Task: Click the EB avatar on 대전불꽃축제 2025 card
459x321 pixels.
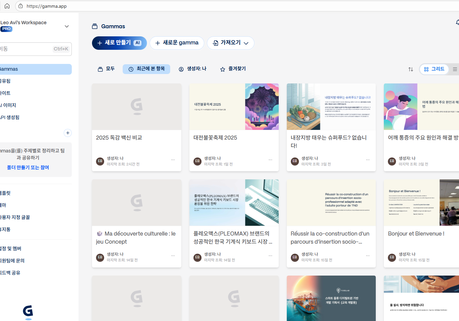Action: click(197, 161)
